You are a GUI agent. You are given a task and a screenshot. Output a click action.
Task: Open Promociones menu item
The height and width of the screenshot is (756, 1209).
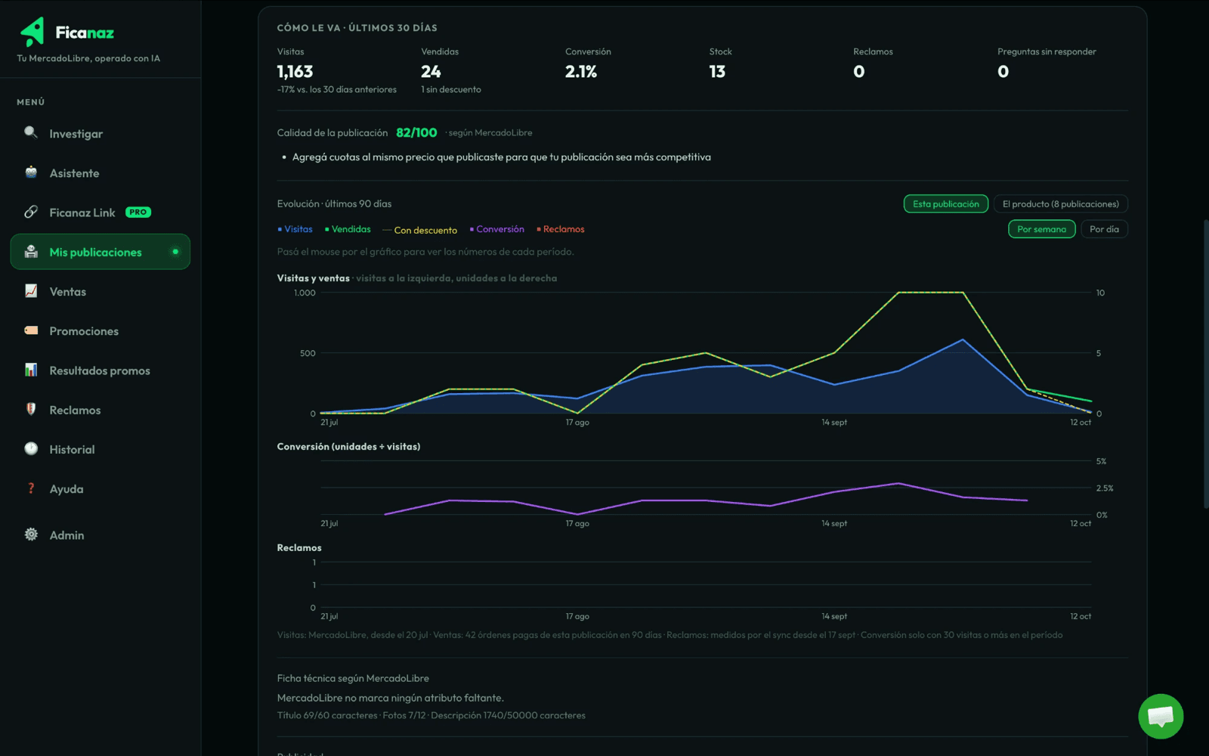click(x=100, y=331)
